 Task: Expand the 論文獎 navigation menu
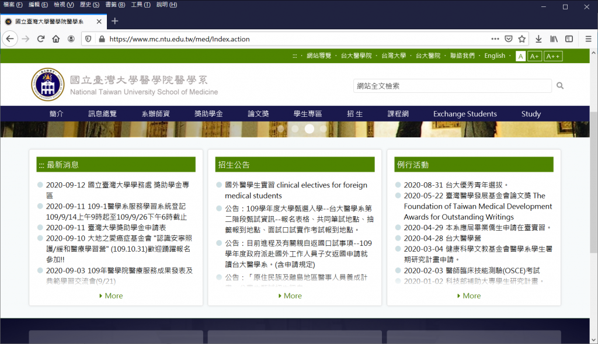coord(258,114)
